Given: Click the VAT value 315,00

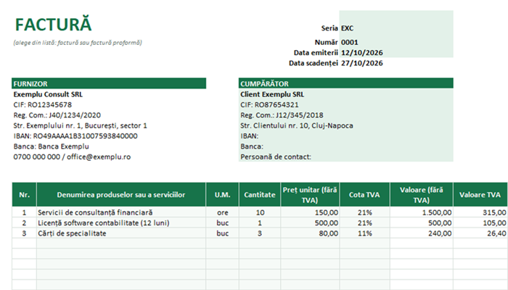Looking at the screenshot, I should pos(480,212).
